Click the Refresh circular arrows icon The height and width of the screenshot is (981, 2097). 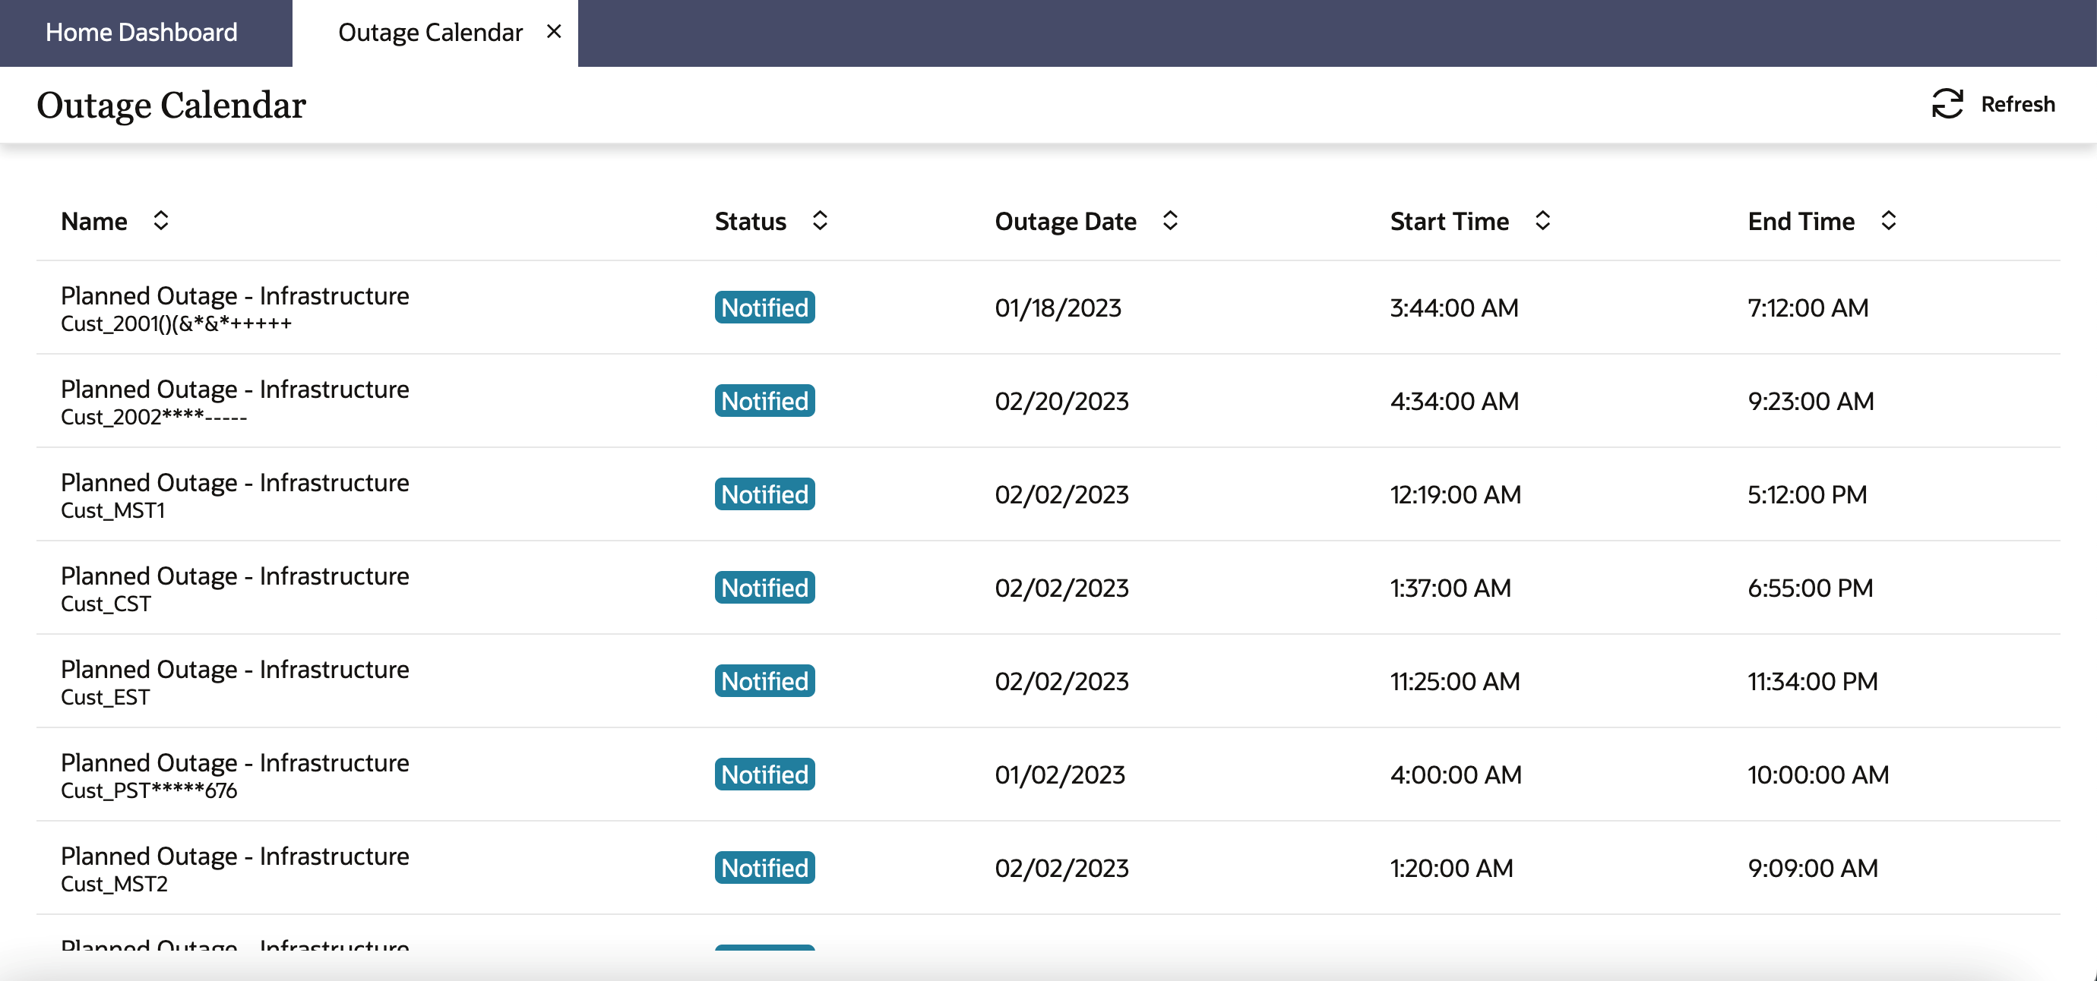pyautogui.click(x=1947, y=104)
